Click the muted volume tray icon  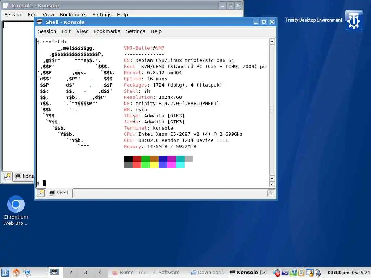tap(276, 273)
